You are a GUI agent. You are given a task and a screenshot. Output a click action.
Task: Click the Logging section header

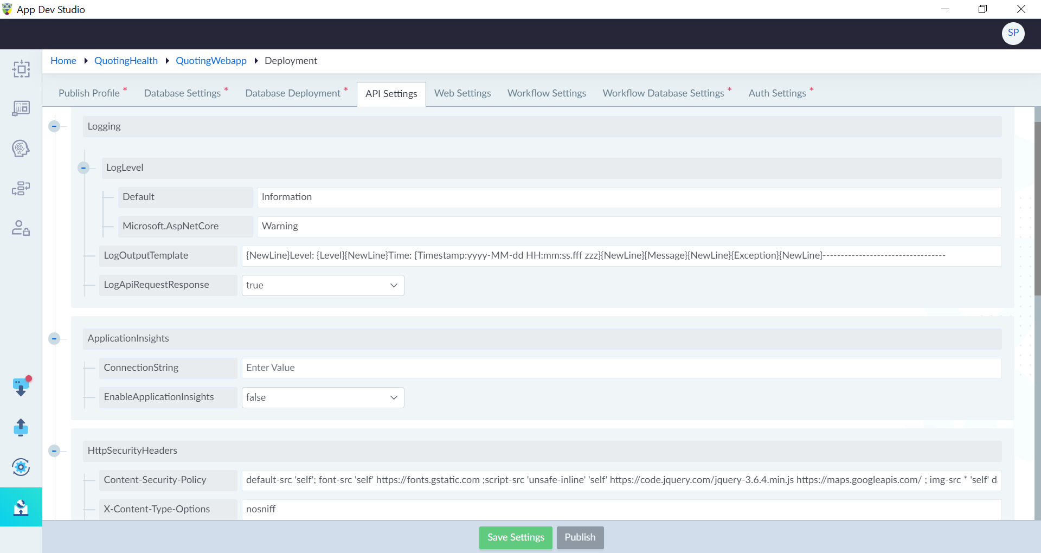pos(542,126)
